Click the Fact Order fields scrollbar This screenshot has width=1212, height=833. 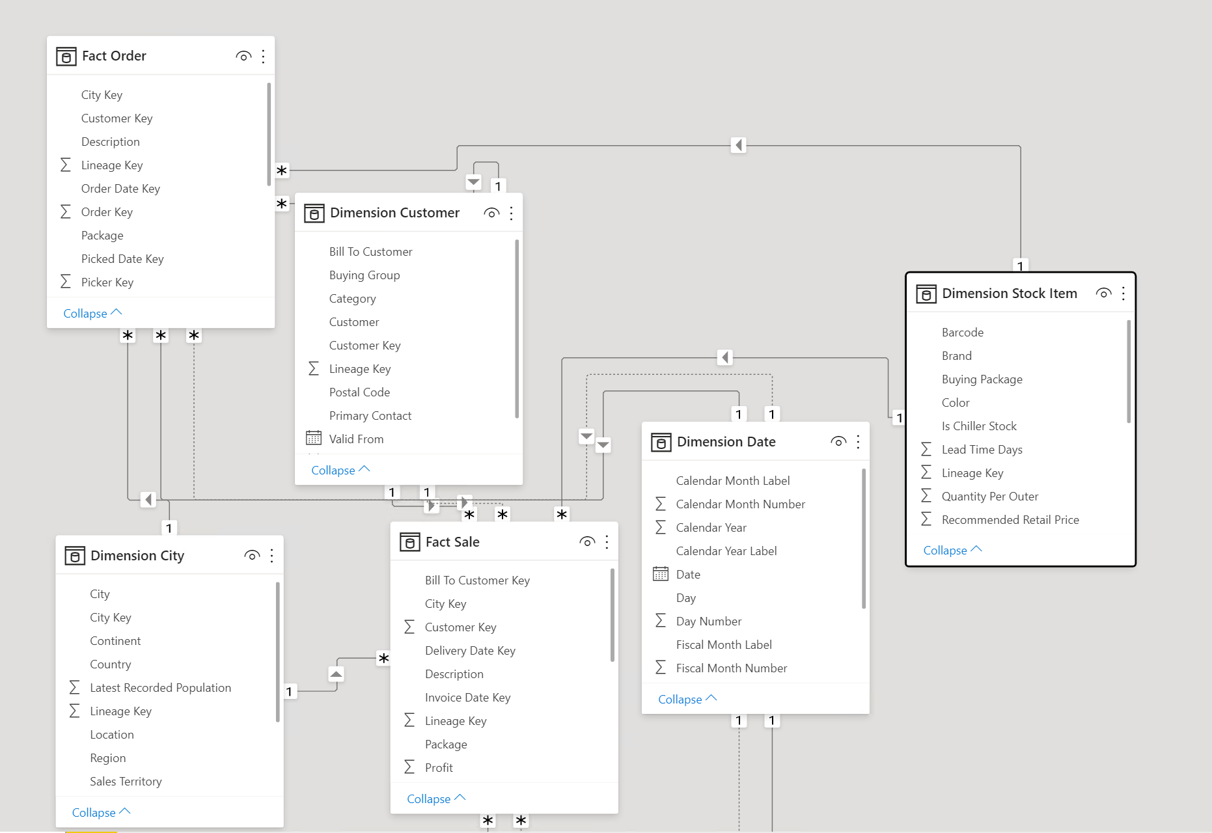tap(269, 134)
